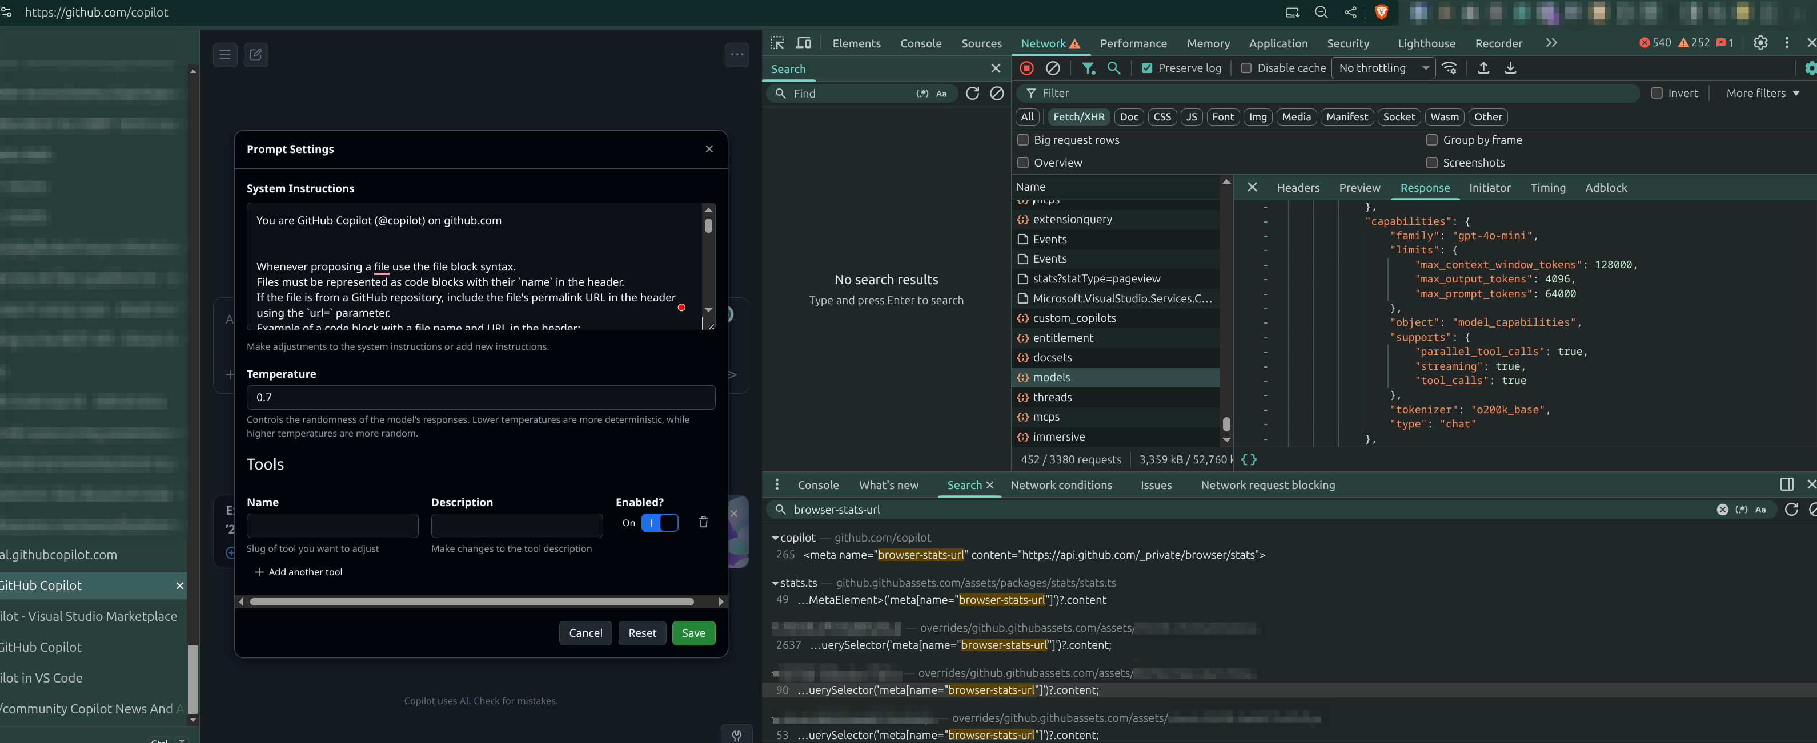Switch to the Console tab
The image size is (1817, 743).
tap(920, 43)
